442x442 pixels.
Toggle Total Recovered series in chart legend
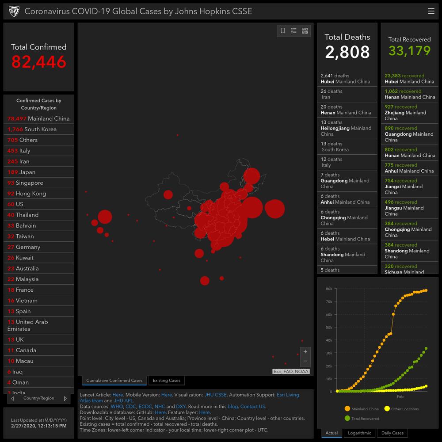(362, 418)
